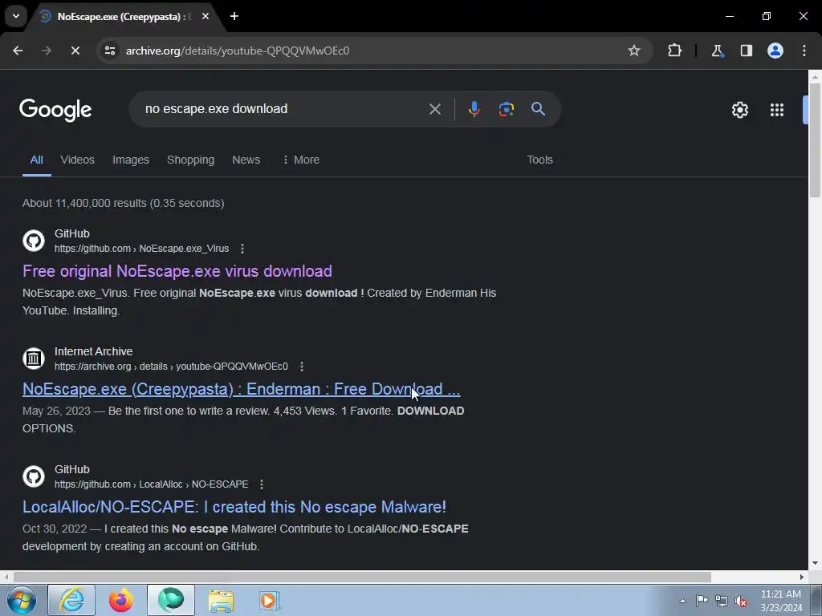The image size is (822, 616).
Task: Submit search with the magnifier icon
Action: click(x=538, y=109)
